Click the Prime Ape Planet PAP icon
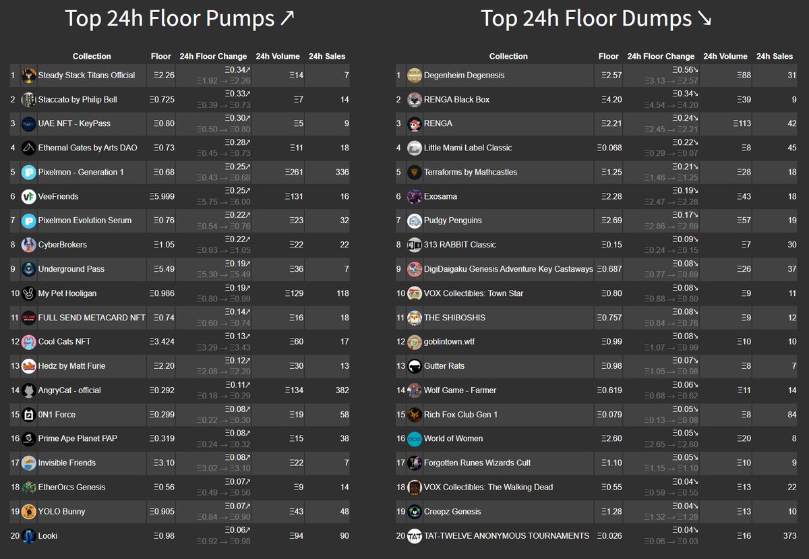The image size is (809, 559). pyautogui.click(x=28, y=440)
